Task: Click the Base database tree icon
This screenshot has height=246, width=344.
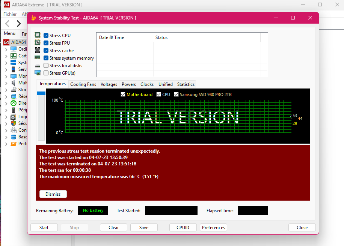Action: click(14, 137)
